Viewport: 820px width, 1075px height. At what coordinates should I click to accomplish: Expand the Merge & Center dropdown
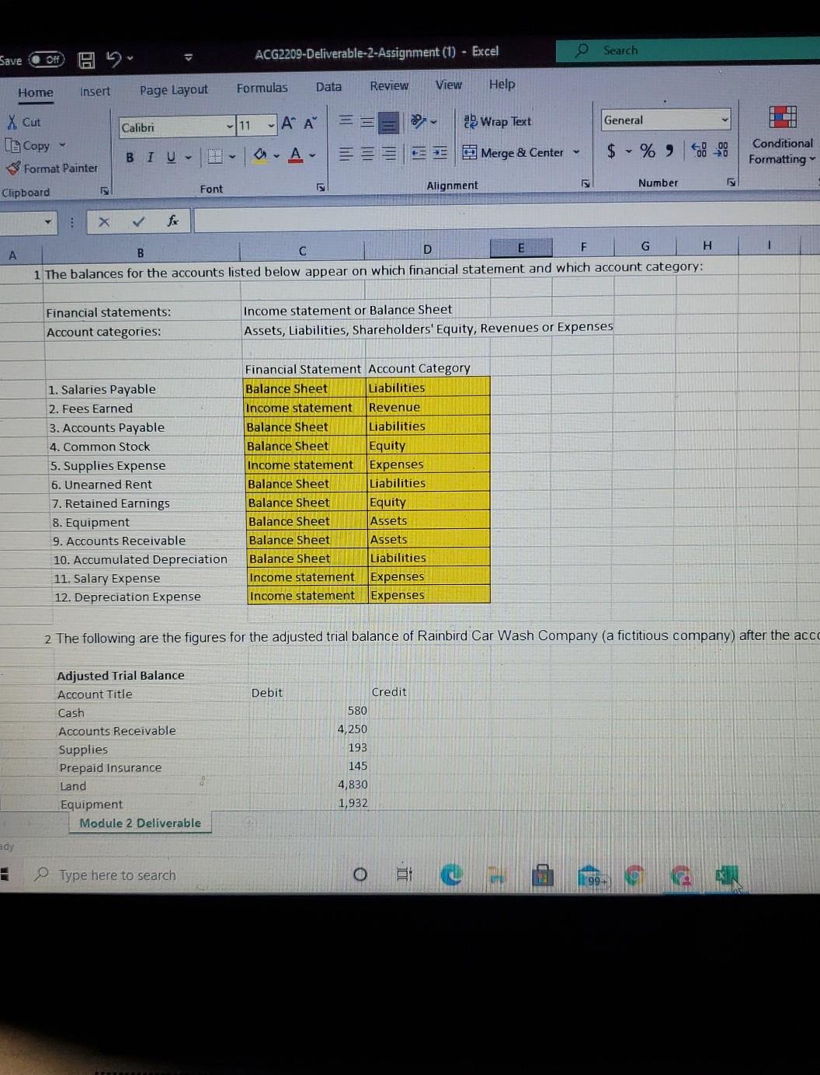point(576,153)
